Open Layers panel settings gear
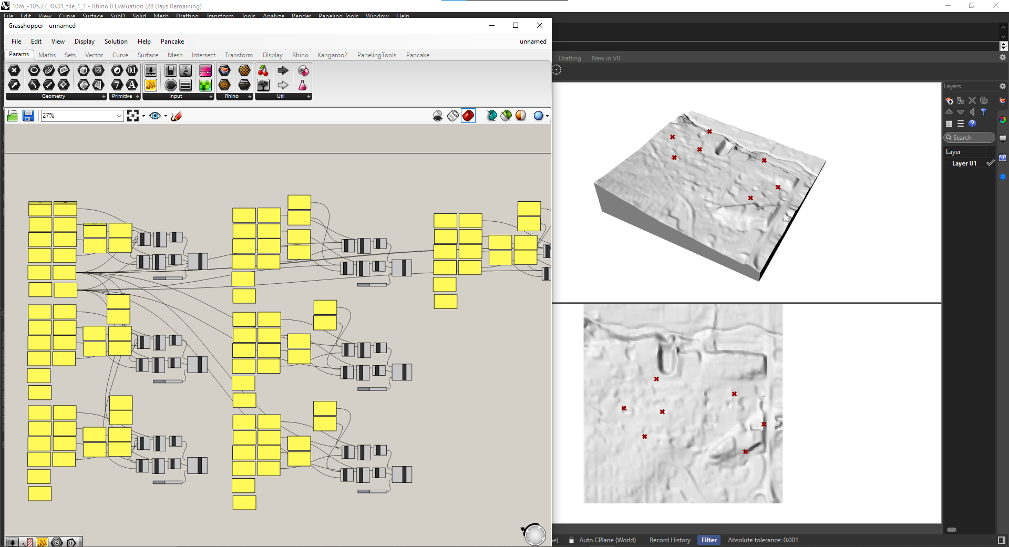Screen dimensions: 1009x547 [1003, 86]
